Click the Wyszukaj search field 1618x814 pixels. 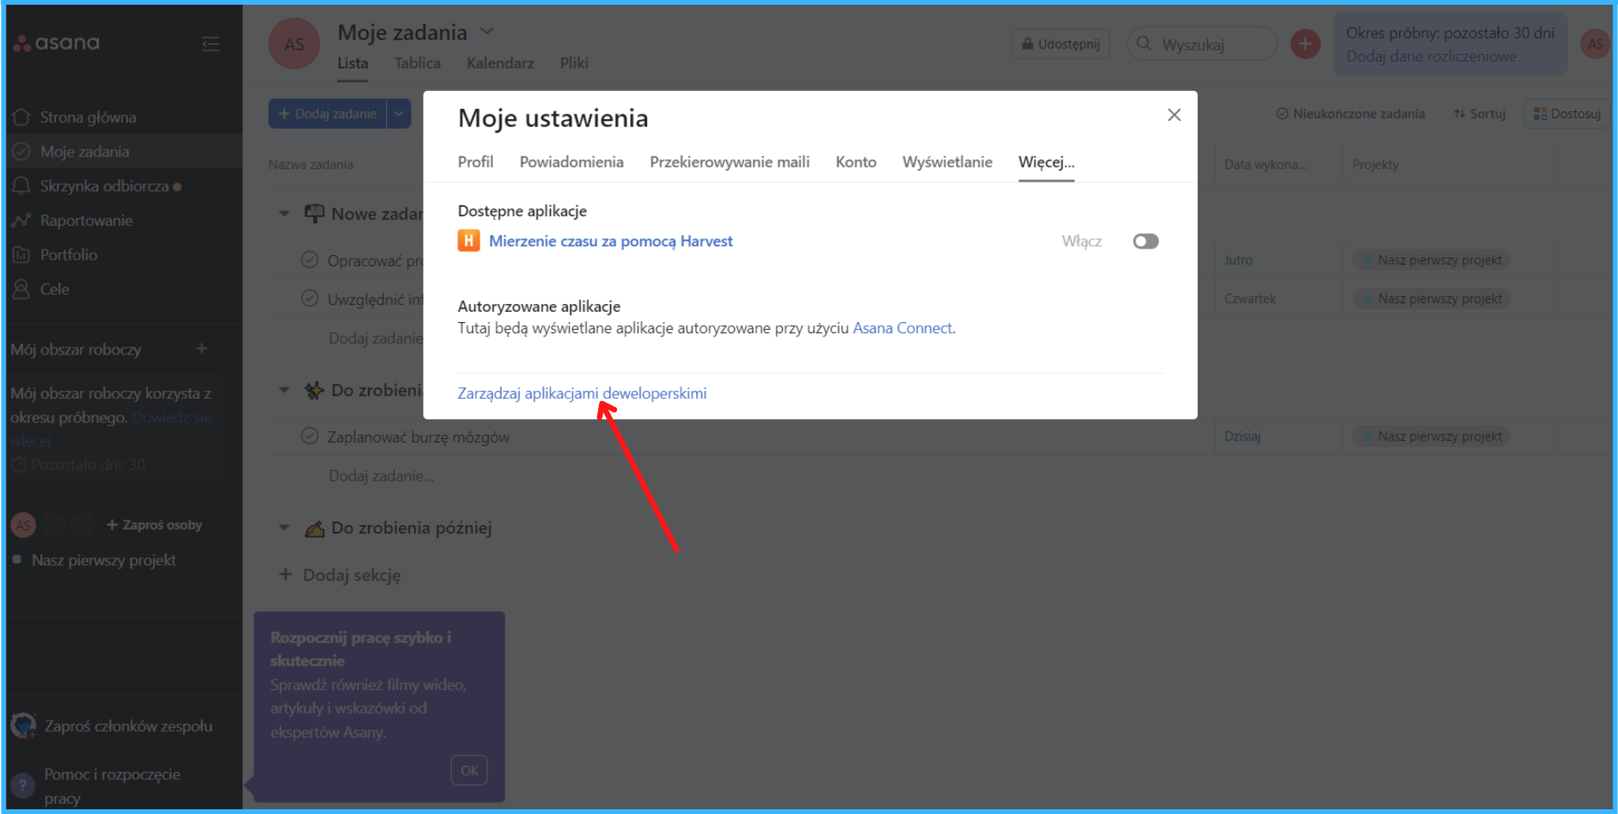tap(1209, 45)
